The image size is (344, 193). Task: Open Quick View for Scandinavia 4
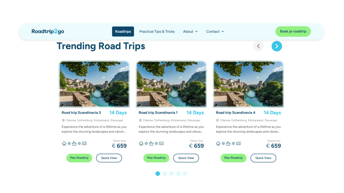pos(263,158)
